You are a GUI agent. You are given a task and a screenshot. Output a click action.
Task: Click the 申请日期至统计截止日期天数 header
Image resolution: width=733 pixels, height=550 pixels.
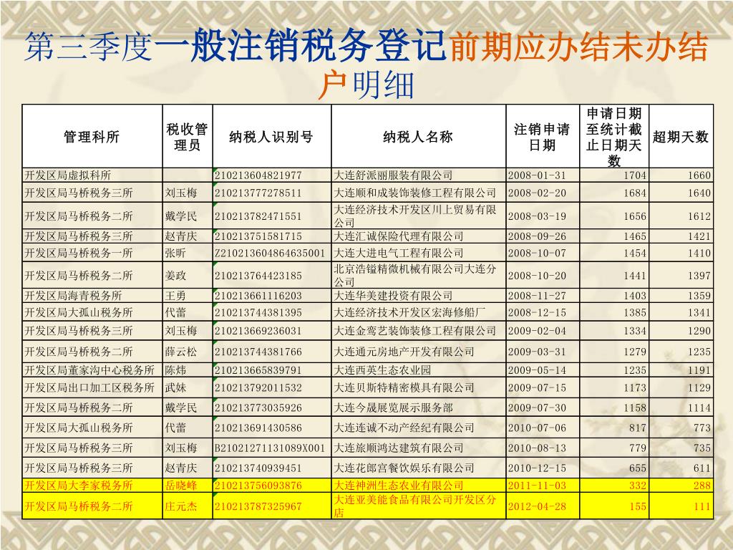613,137
